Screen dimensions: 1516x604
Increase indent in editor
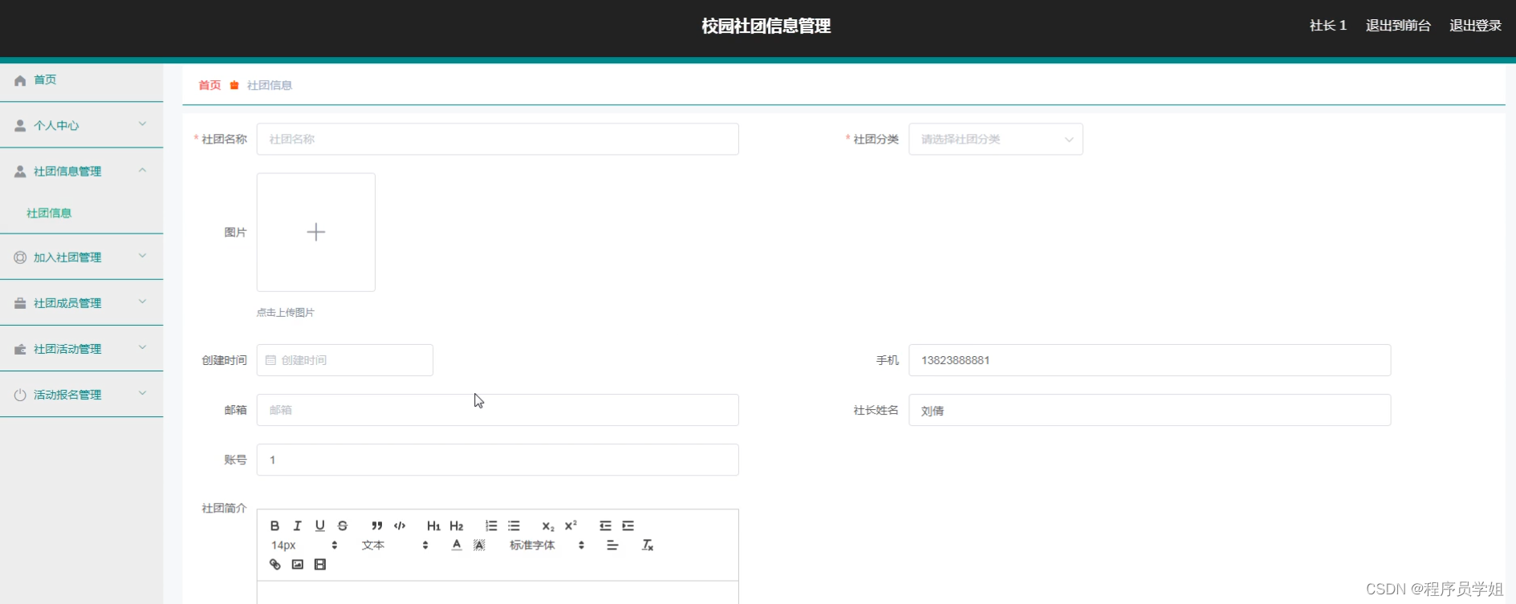point(628,525)
